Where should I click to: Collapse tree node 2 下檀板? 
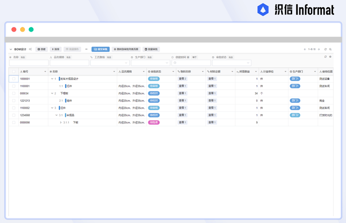pos(52,93)
